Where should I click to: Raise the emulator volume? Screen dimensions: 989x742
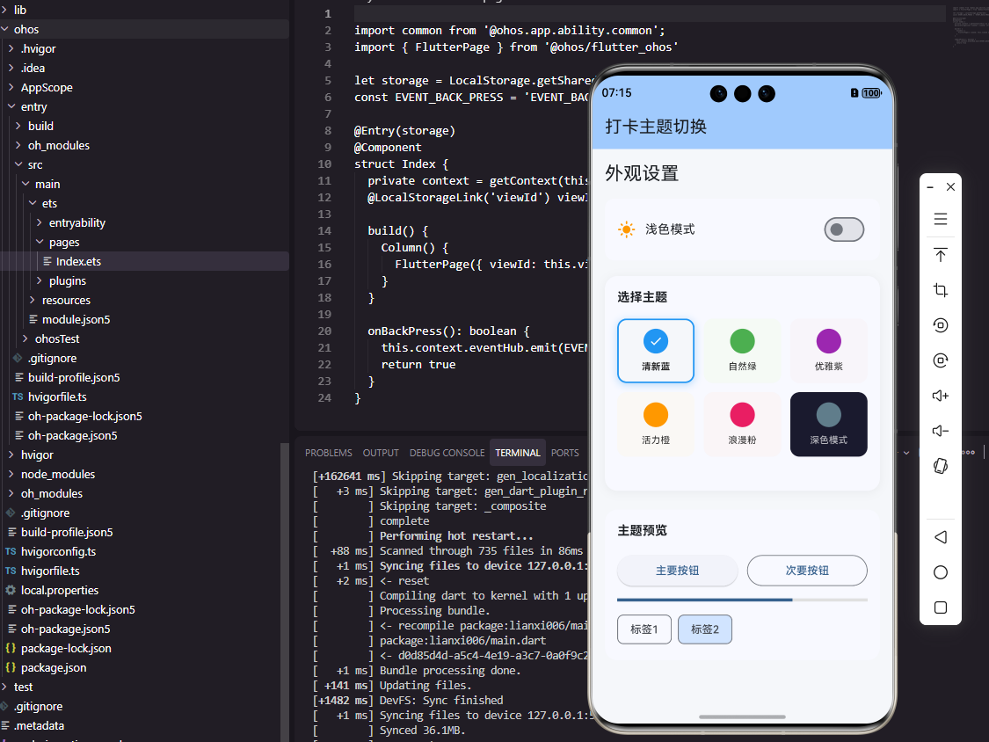(x=941, y=396)
